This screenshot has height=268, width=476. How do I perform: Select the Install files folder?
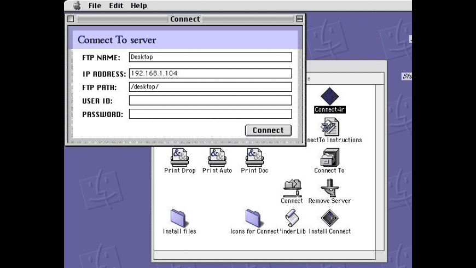(x=178, y=218)
